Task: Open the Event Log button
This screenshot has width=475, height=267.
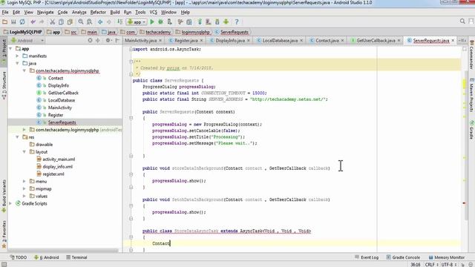Action: pyautogui.click(x=367, y=257)
